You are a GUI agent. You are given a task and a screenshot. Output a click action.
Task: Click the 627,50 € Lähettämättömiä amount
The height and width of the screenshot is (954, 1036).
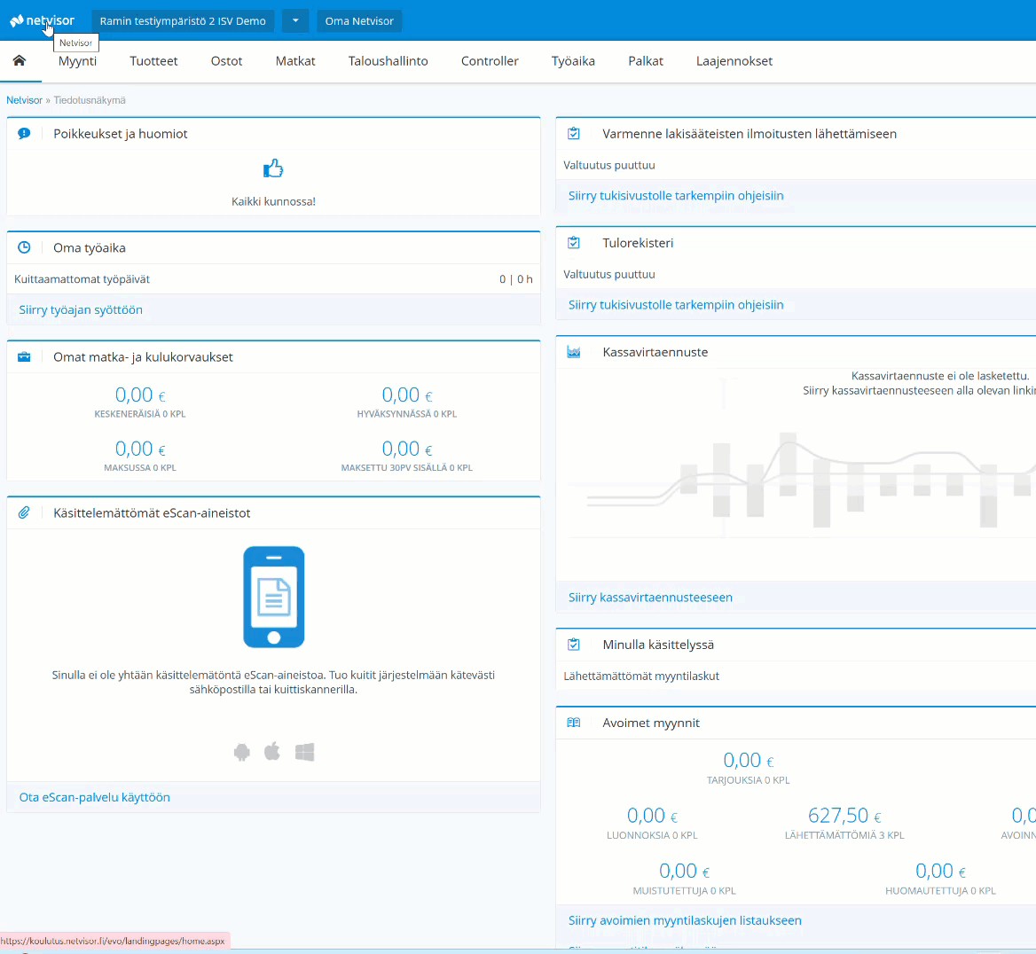point(844,816)
